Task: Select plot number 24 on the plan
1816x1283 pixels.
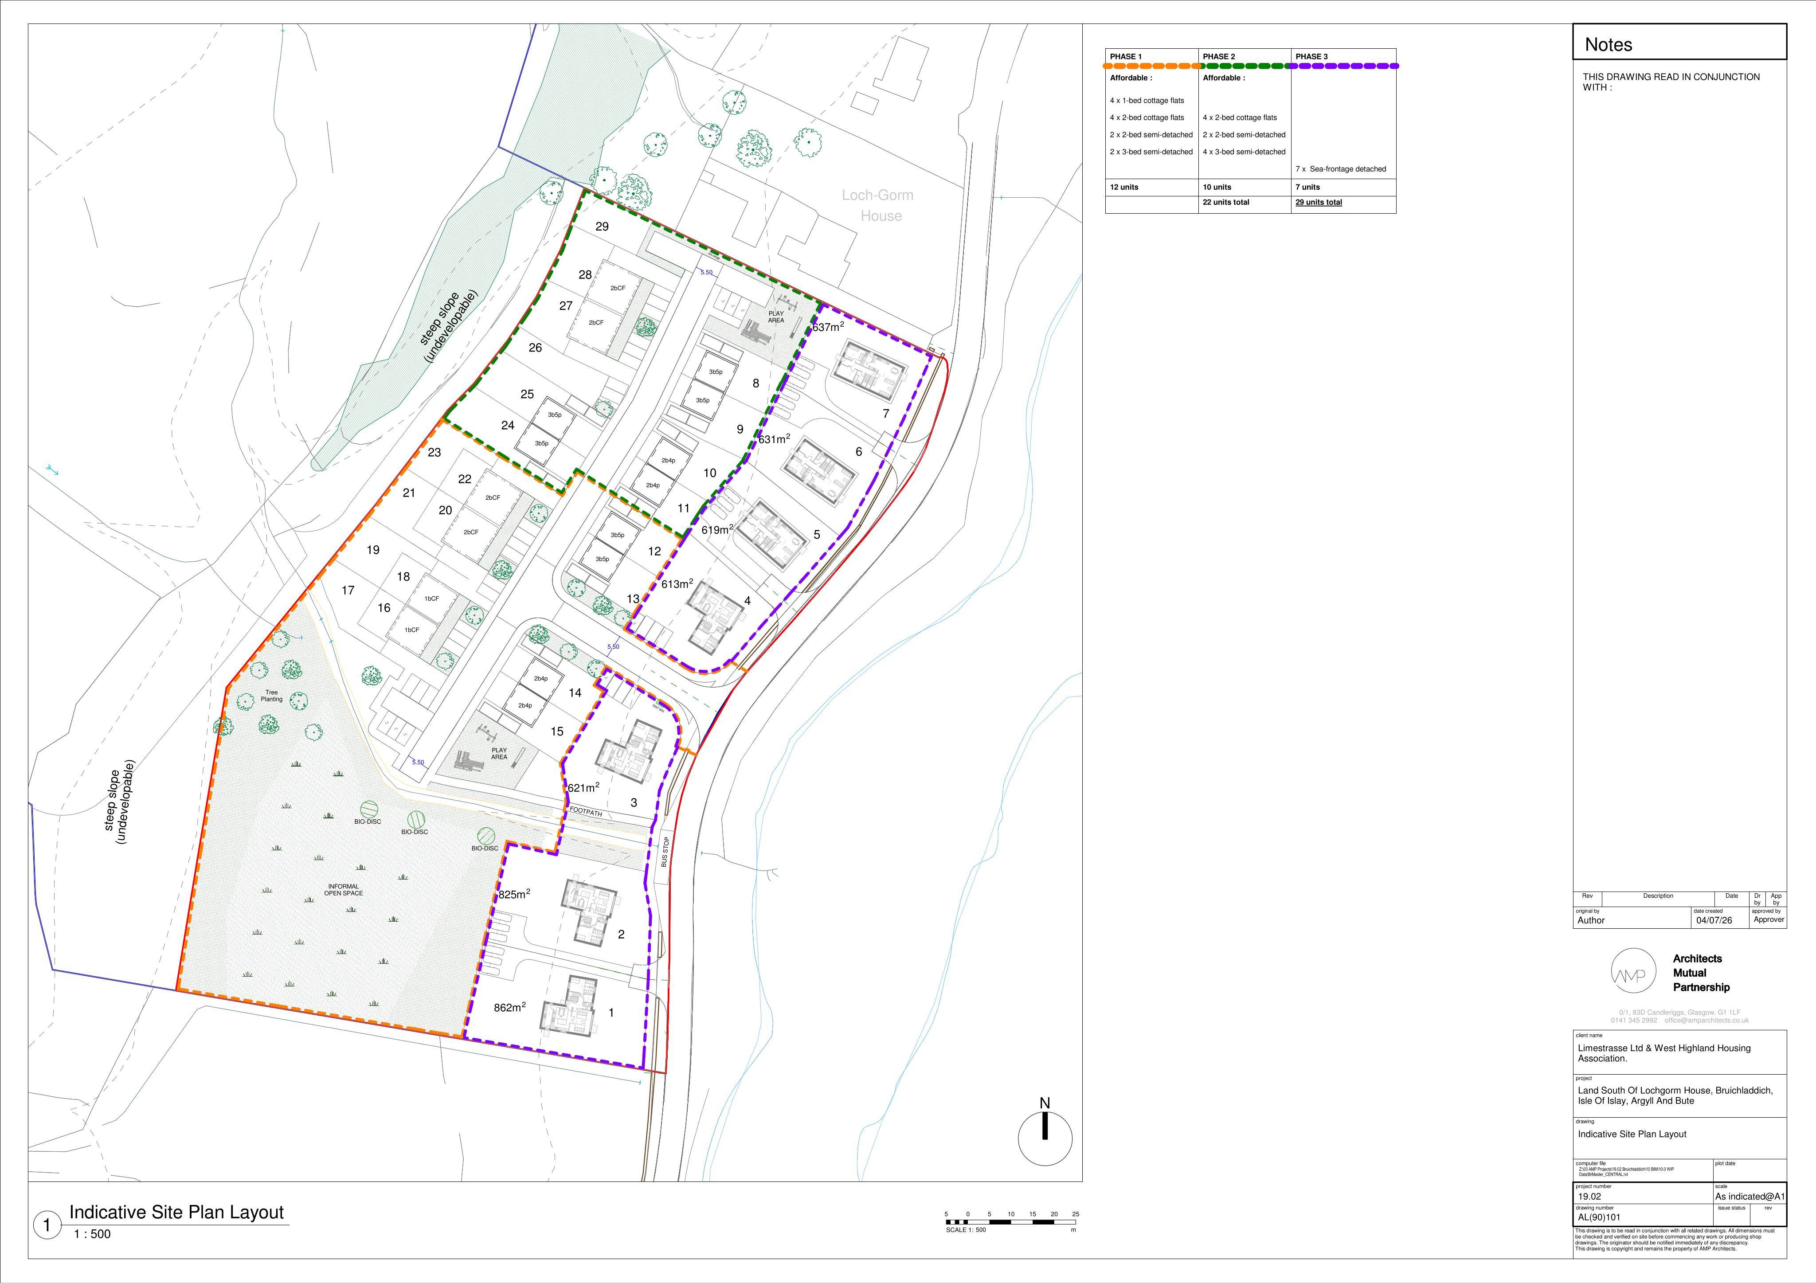Action: point(508,426)
